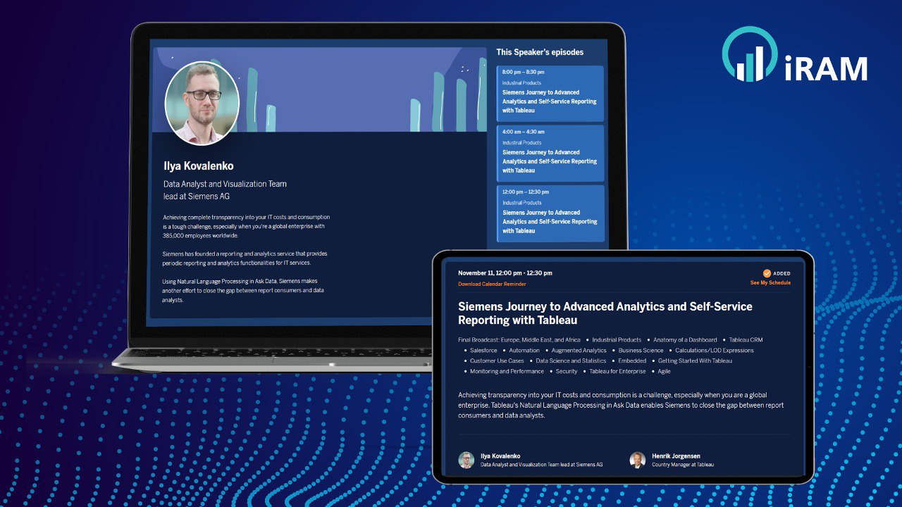902x507 pixels.
Task: Select the Tableau CRM tag
Action: 746,340
